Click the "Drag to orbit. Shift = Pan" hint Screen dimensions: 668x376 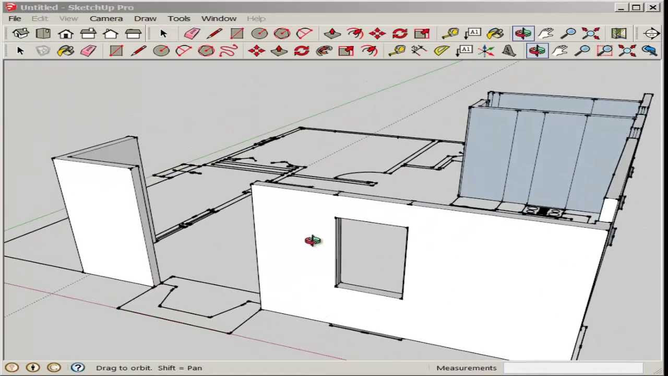pyautogui.click(x=149, y=368)
